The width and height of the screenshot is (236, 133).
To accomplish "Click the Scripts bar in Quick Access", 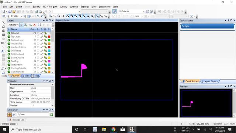I will [207, 26].
